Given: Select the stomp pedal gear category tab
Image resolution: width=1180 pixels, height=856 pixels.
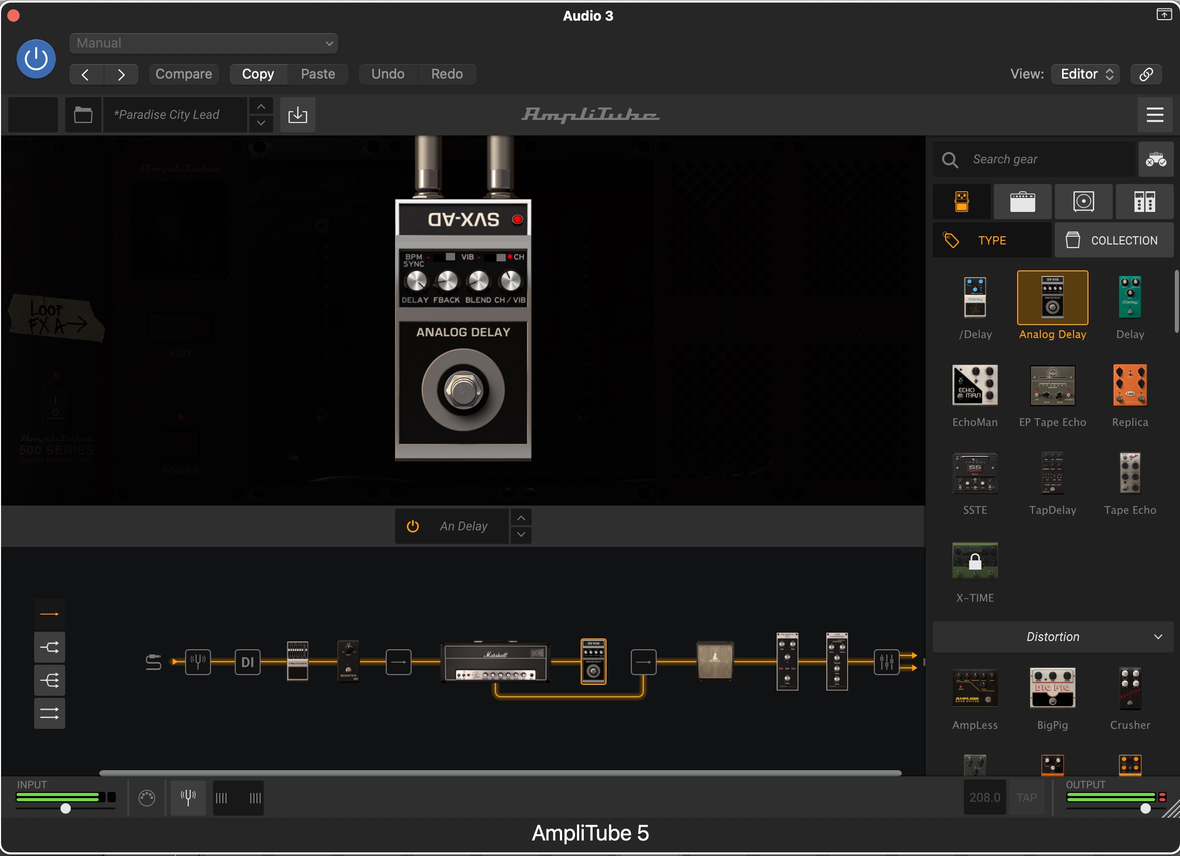Looking at the screenshot, I should tap(961, 202).
